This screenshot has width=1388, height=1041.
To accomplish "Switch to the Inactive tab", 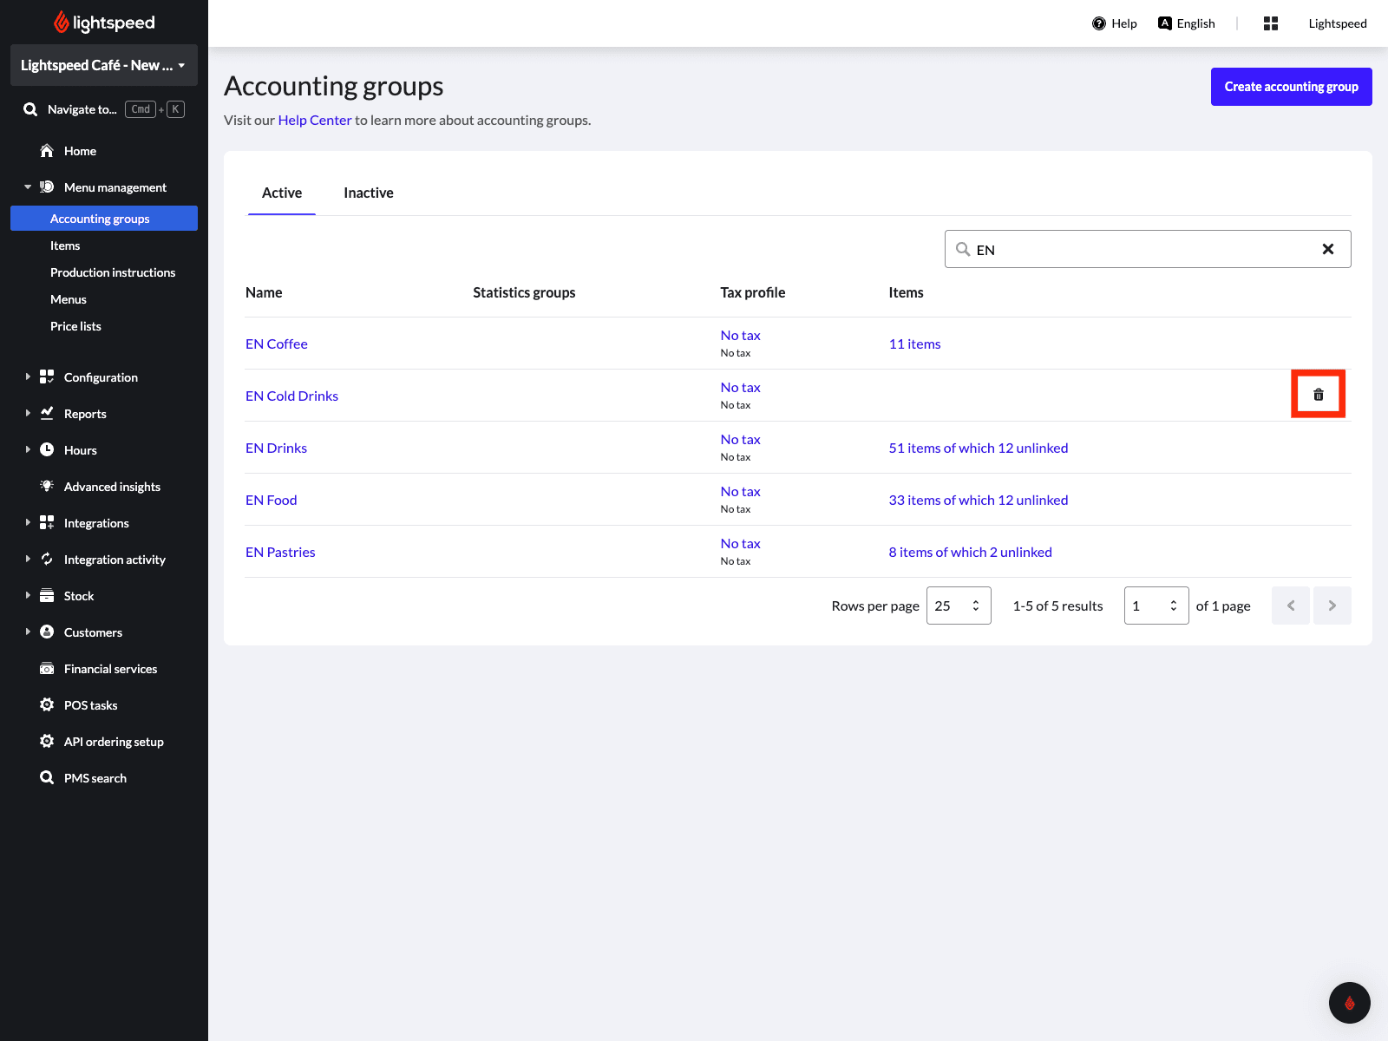I will click(368, 193).
